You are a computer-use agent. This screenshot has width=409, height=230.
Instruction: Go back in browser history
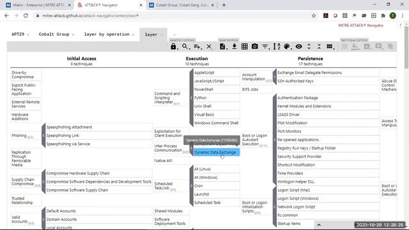tap(6, 15)
